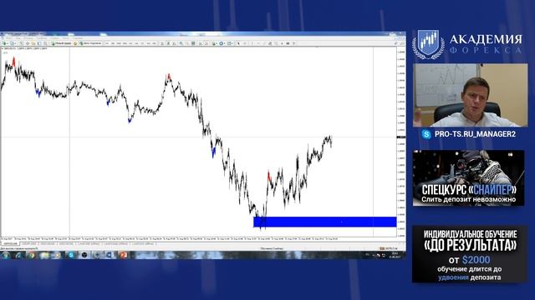Open MetaEditor from the toolbar

(75, 43)
